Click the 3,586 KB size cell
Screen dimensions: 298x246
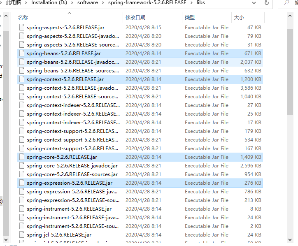[251, 88]
